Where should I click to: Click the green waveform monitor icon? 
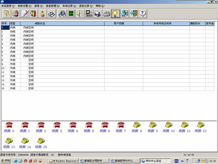[71, 14]
